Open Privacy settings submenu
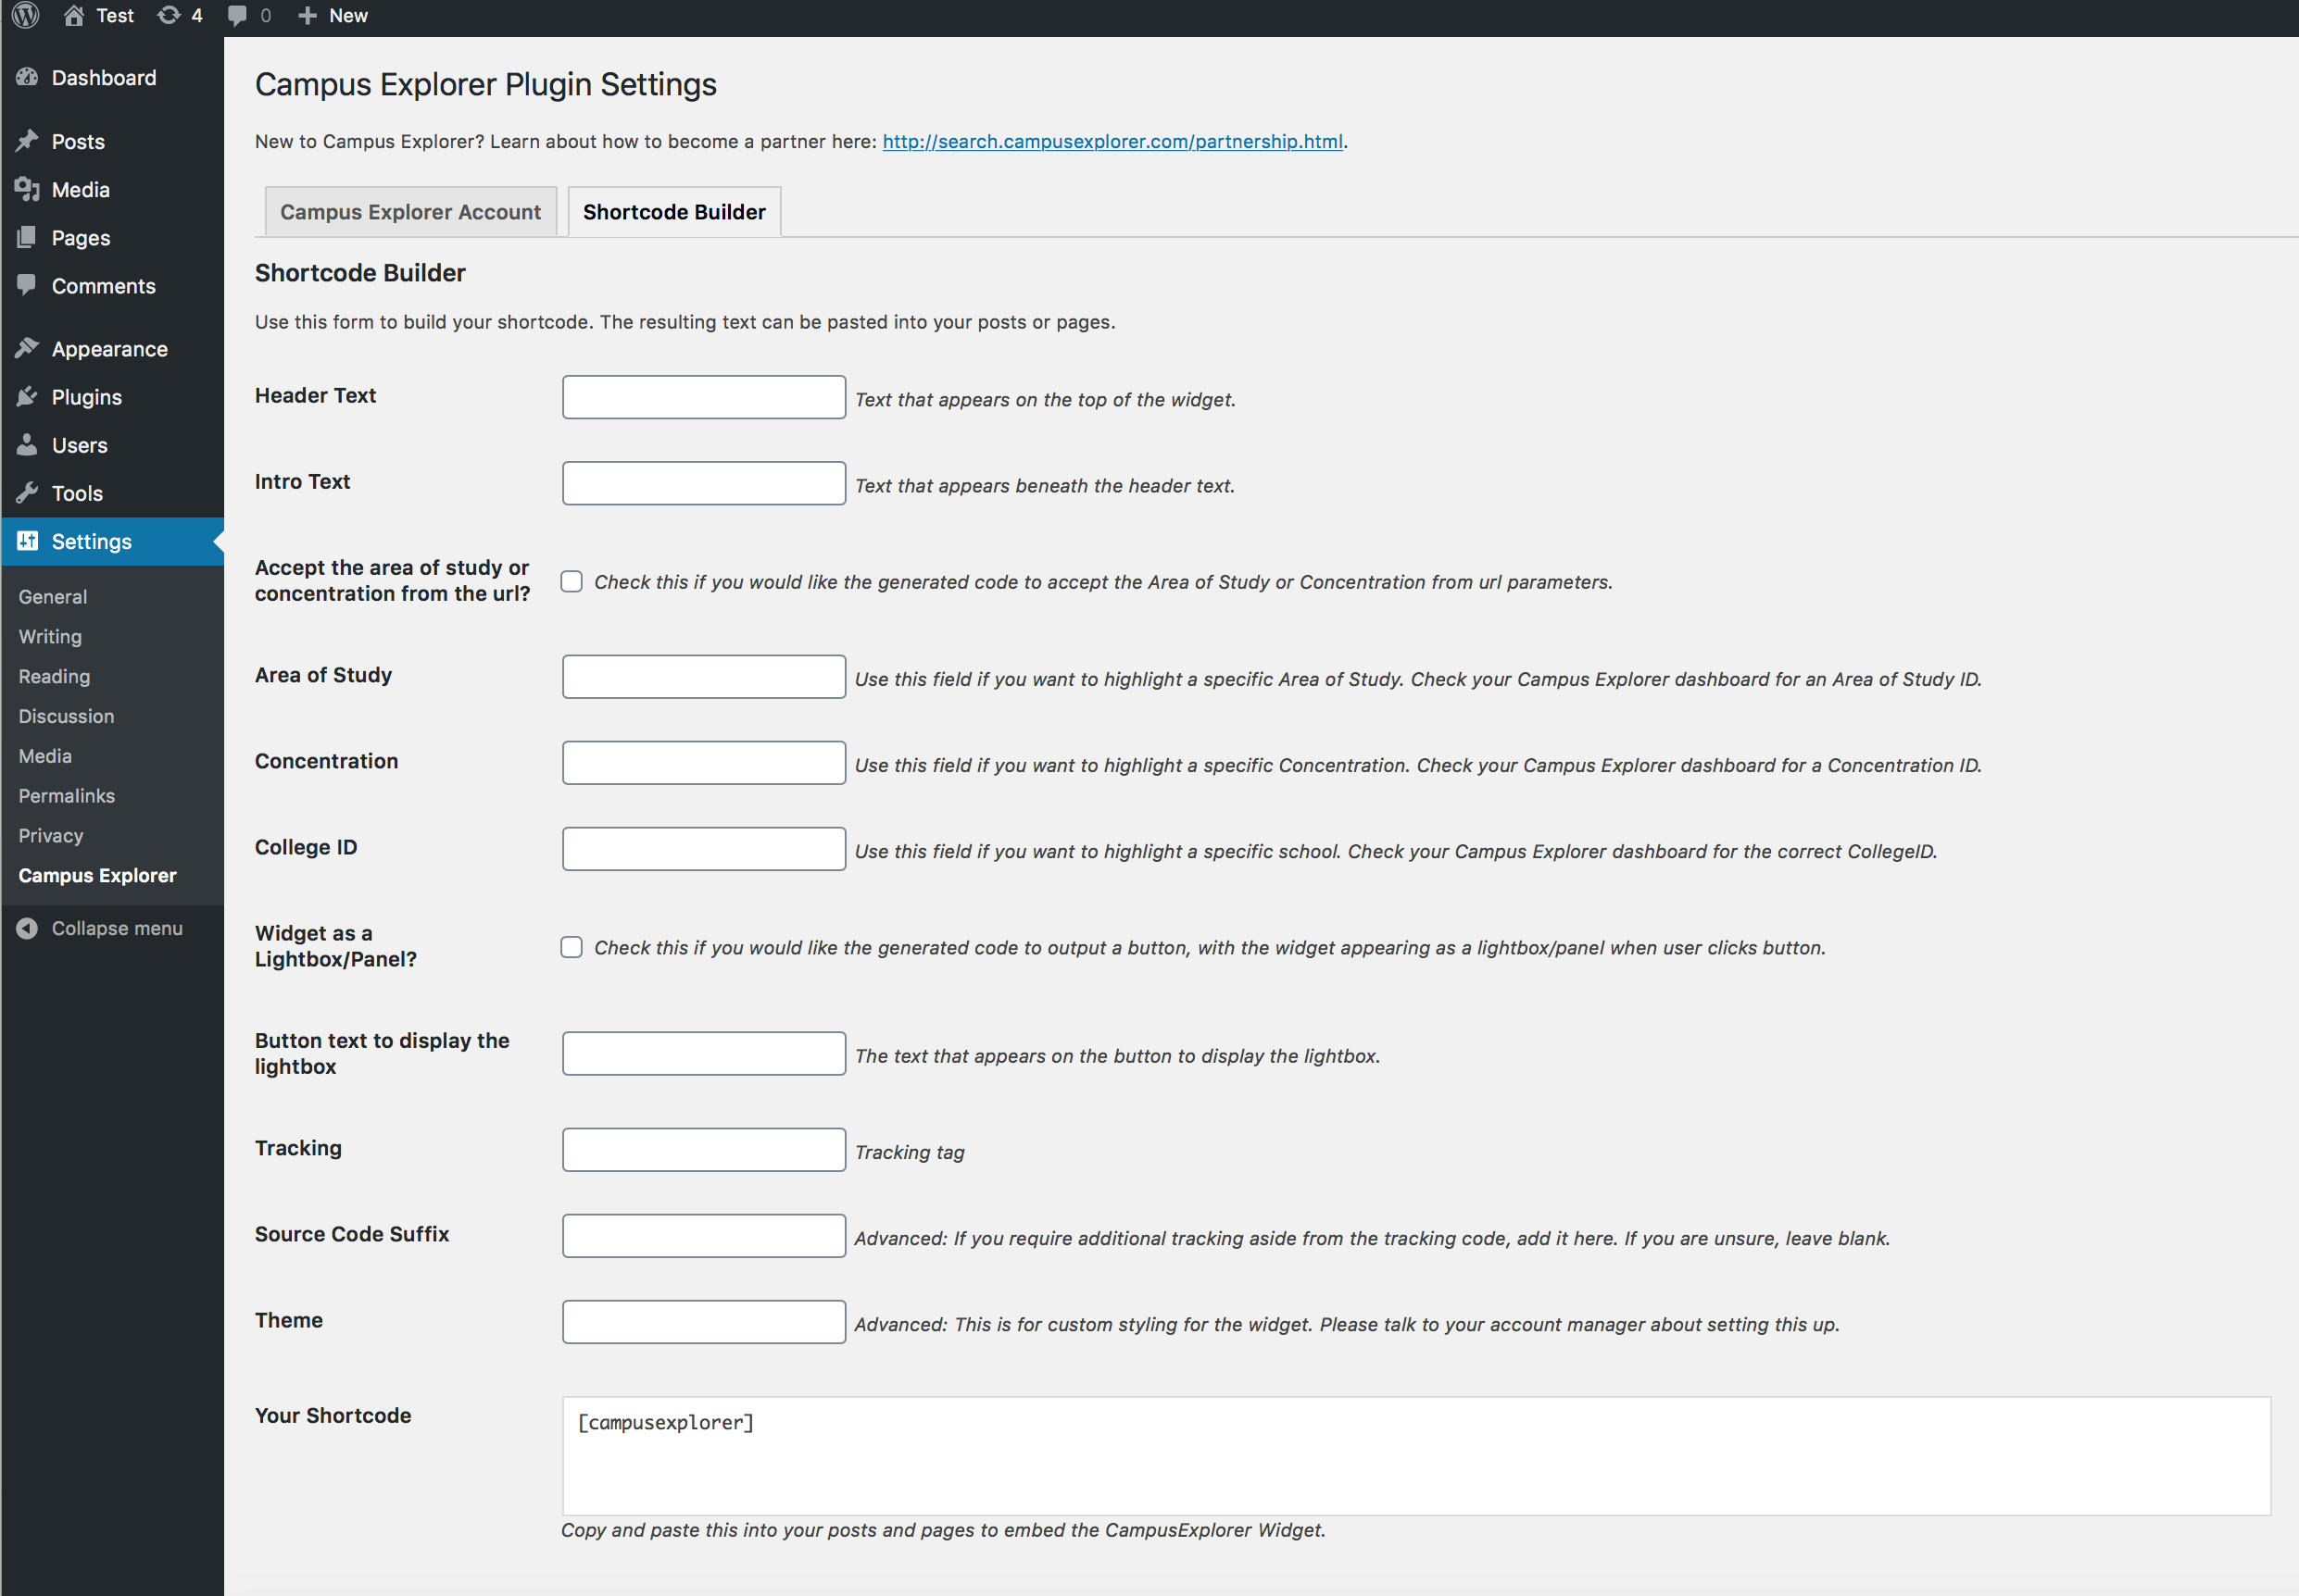 point(50,836)
